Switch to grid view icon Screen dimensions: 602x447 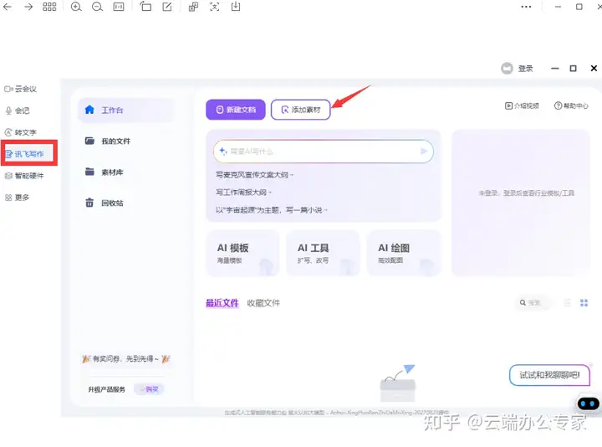pos(584,303)
